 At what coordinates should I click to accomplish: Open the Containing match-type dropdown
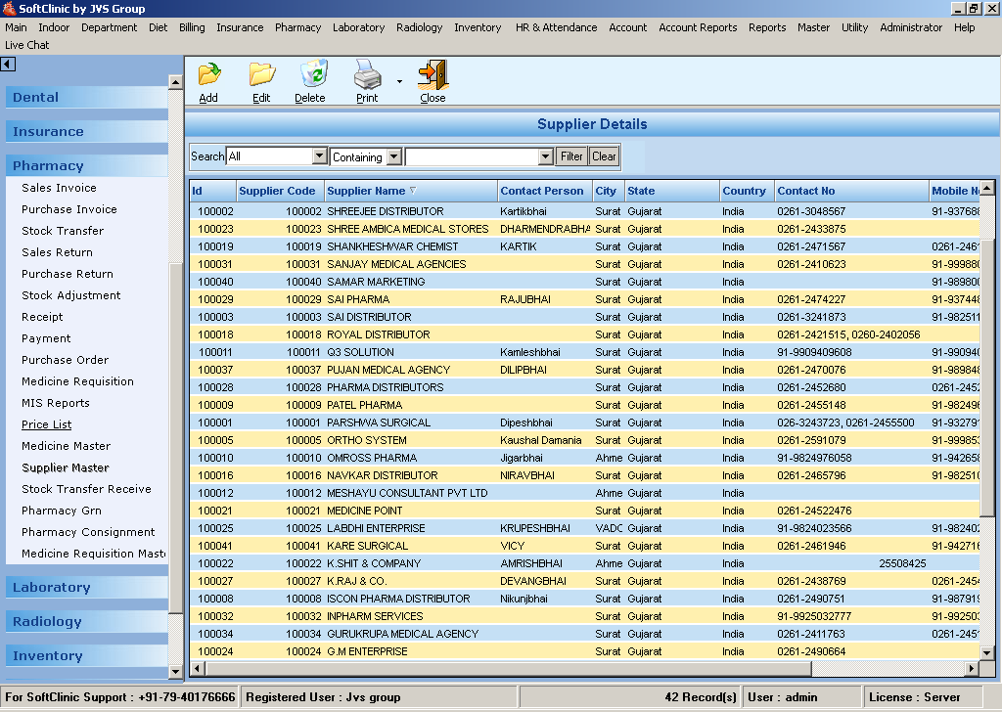(389, 156)
